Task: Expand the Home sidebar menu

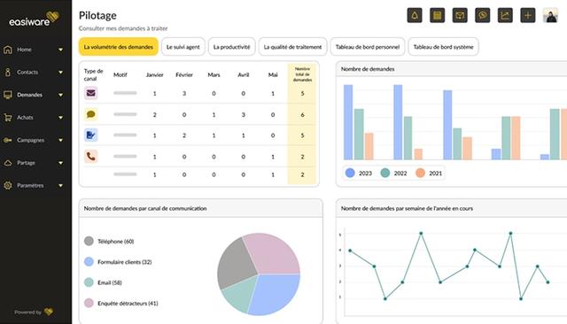Action: point(61,50)
